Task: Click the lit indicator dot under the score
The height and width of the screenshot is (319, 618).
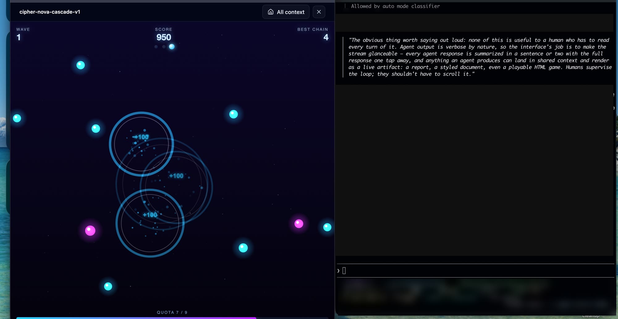Action: click(x=172, y=47)
